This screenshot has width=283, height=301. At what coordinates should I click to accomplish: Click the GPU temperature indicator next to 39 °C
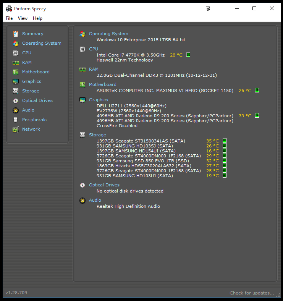click(257, 116)
